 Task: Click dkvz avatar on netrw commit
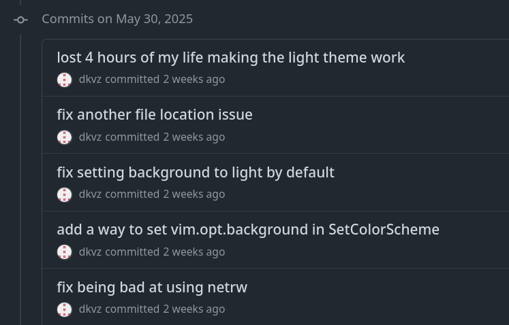(65, 309)
